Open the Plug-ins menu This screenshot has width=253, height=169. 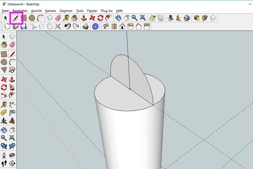tap(107, 11)
